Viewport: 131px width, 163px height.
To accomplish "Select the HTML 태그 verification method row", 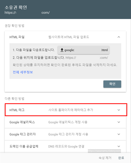I will pos(66,110).
